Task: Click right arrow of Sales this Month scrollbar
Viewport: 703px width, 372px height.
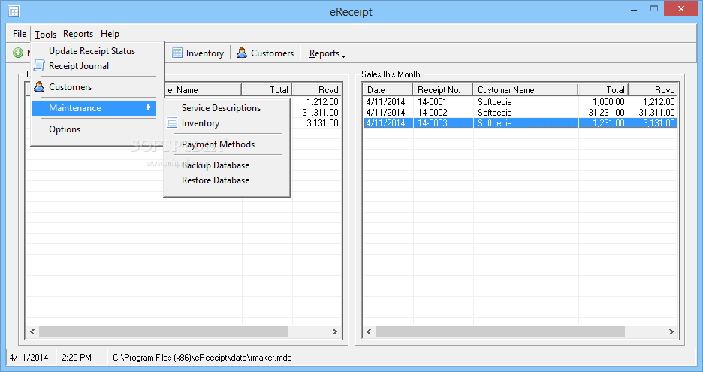Action: click(671, 331)
